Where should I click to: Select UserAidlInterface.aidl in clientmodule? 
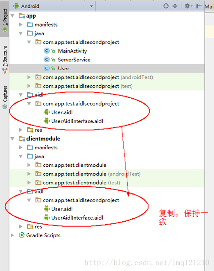73,217
